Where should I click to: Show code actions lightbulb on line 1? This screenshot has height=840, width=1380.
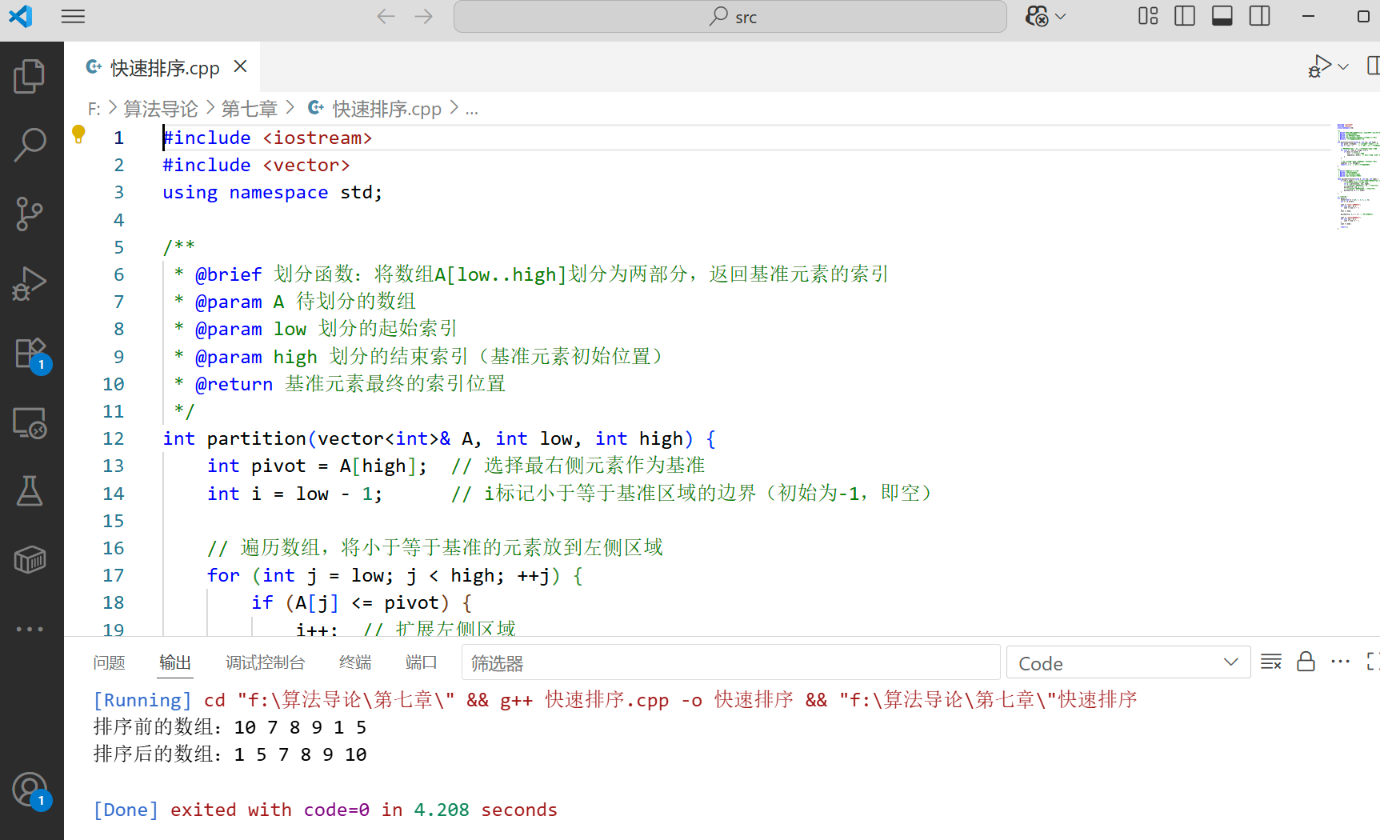78,134
